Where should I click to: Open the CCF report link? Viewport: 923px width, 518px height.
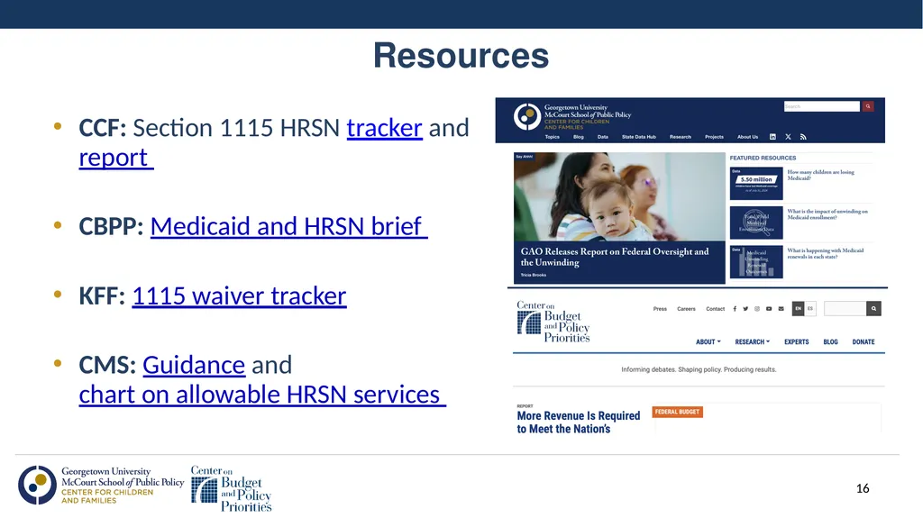(x=116, y=158)
